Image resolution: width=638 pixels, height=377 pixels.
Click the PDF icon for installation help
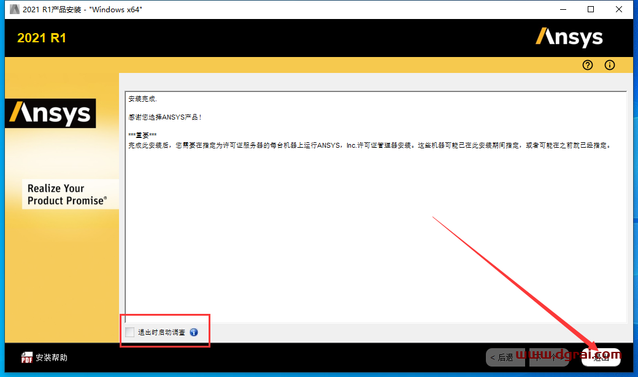pos(27,357)
